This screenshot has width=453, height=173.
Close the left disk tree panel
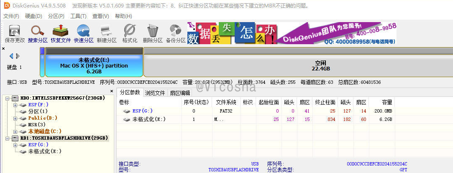[x=112, y=91]
